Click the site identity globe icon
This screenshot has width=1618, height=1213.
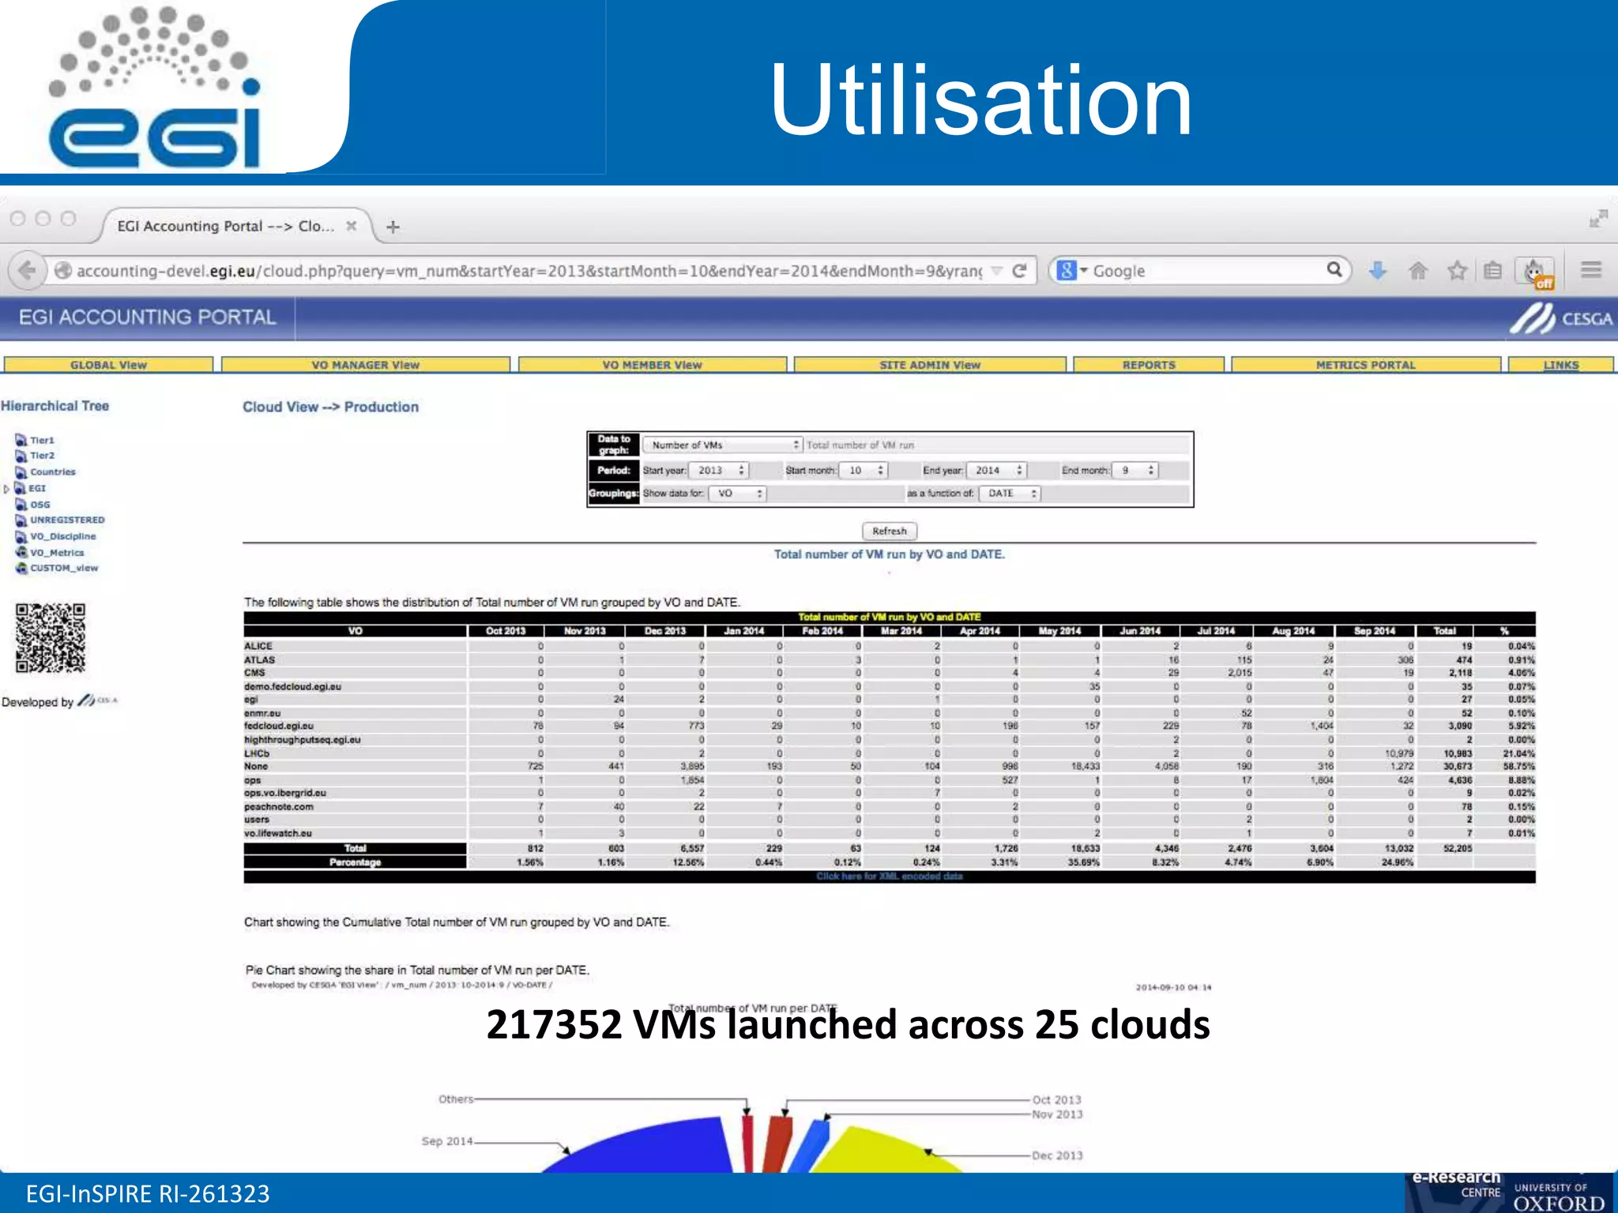point(63,271)
